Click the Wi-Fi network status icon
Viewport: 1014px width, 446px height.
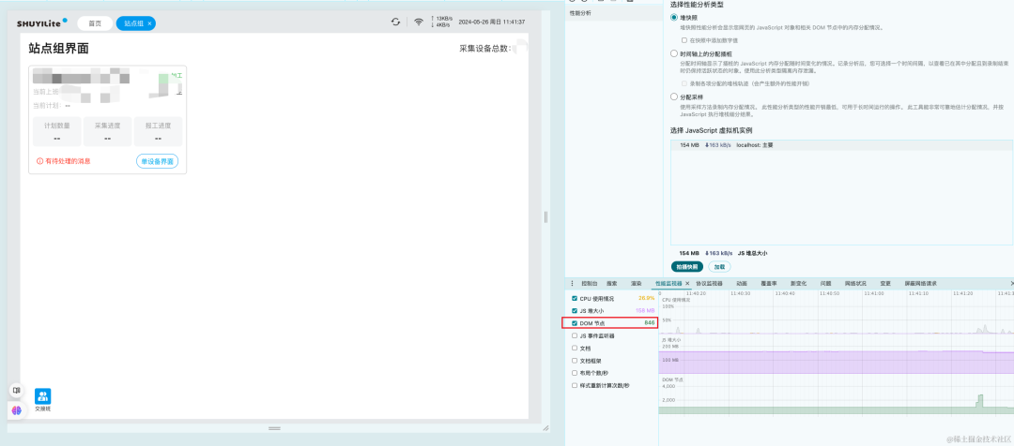[419, 22]
